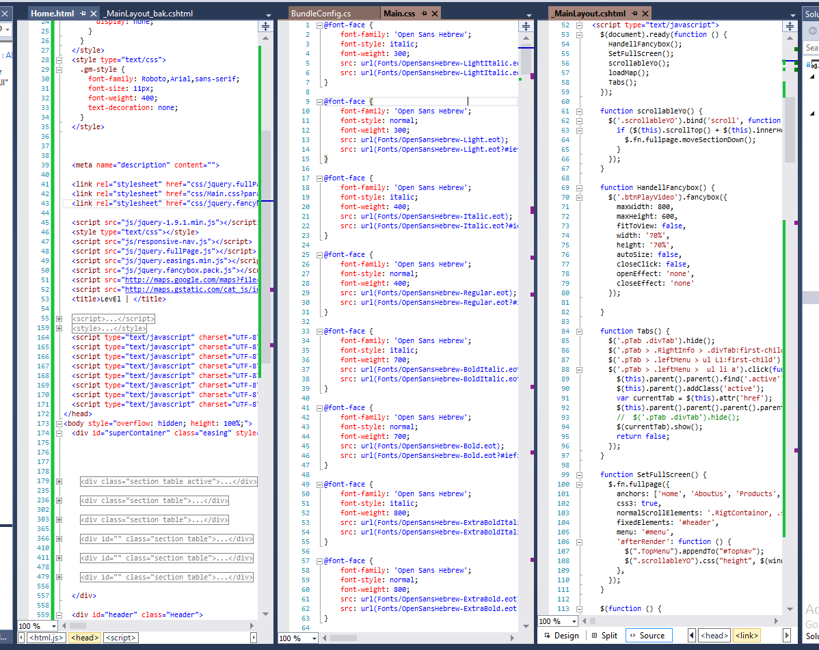
Task: Place cursor on the <title>LevEl line
Action: [x=118, y=299]
